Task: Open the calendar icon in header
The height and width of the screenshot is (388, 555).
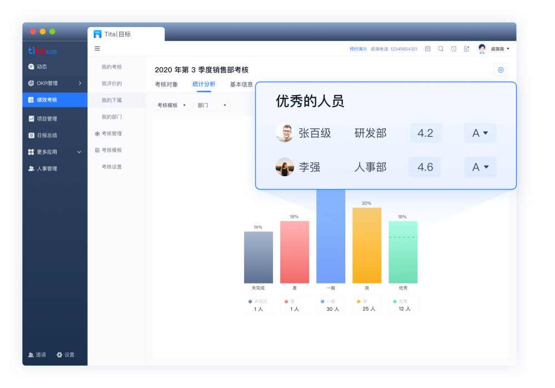Action: coord(427,49)
